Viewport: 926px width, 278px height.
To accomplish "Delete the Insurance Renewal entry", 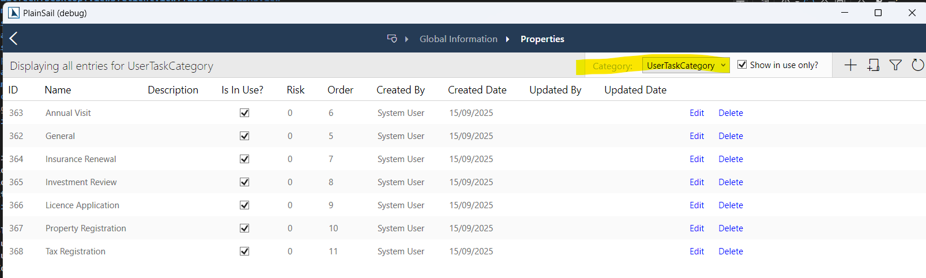I will tap(731, 159).
